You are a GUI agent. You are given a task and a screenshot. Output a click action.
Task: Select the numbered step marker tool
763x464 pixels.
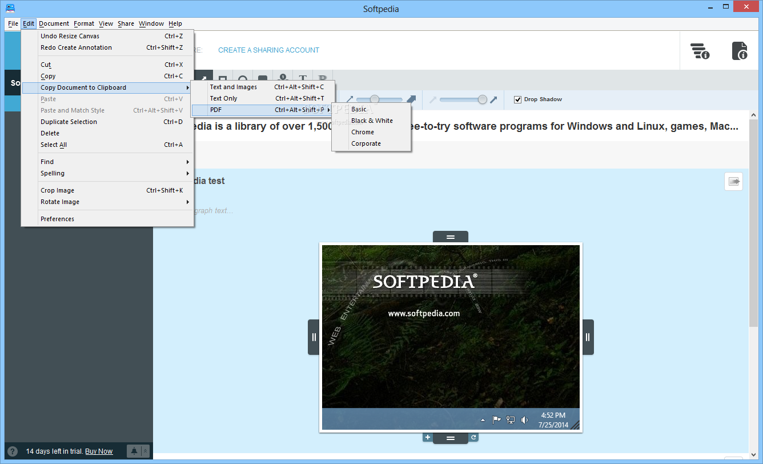[283, 76]
